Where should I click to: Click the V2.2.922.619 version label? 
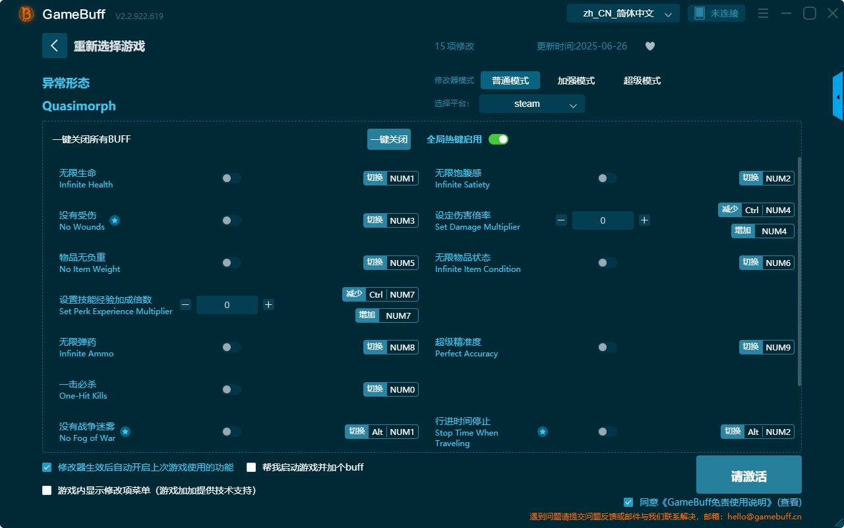point(139,16)
